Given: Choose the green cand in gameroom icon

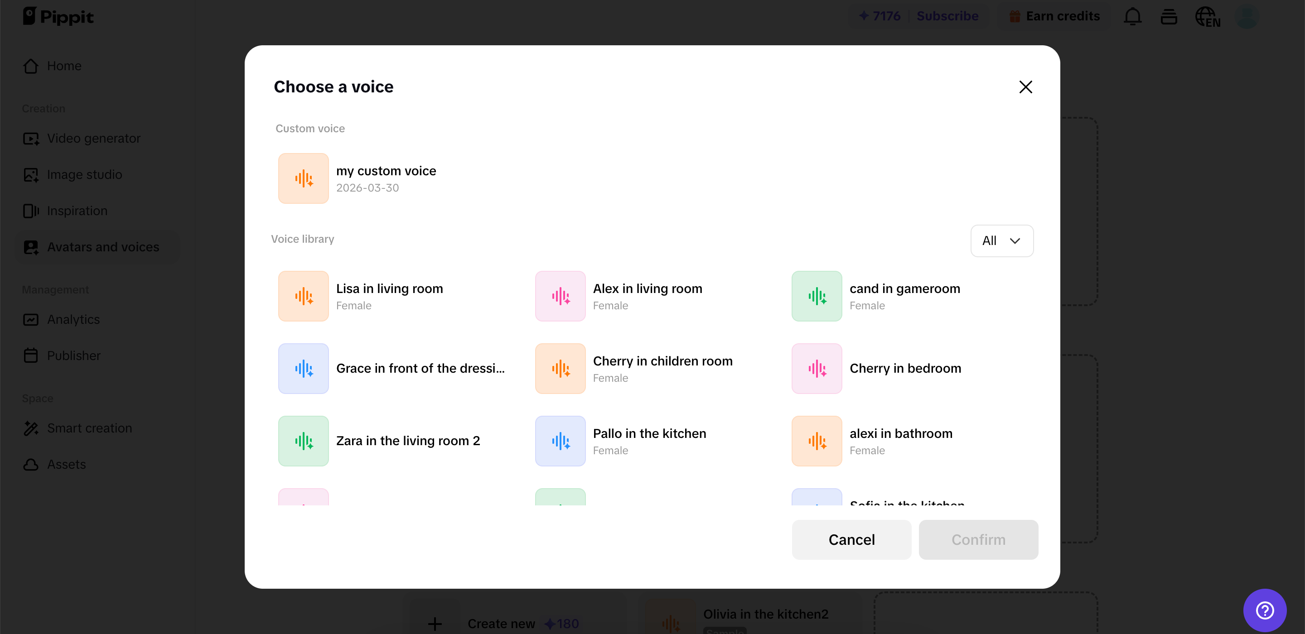Looking at the screenshot, I should (816, 296).
